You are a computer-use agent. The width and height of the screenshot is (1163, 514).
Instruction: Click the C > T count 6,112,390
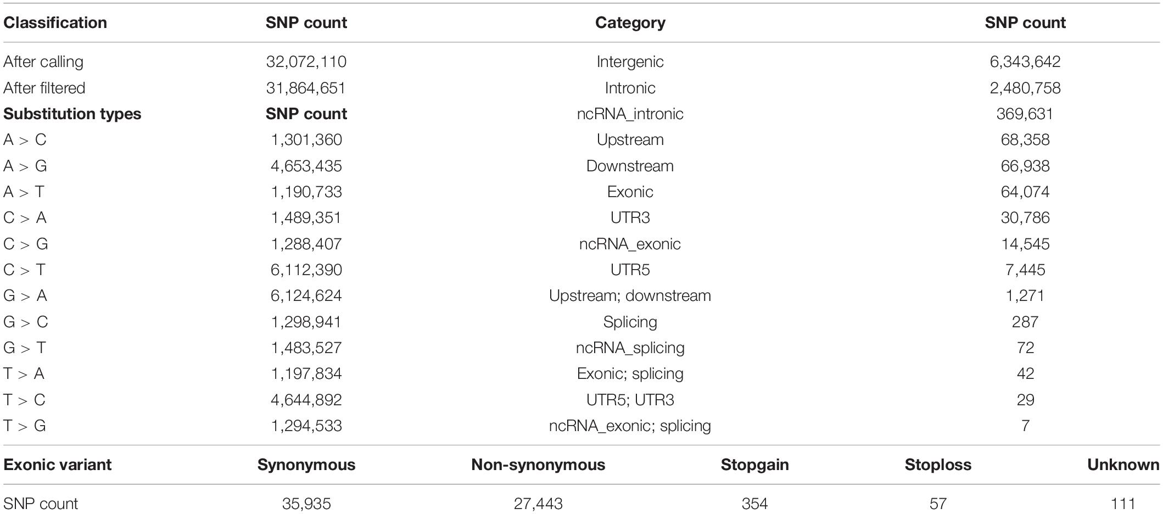306,270
